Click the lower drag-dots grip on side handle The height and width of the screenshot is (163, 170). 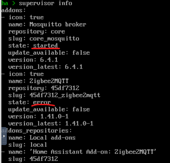[x=4, y=141]
